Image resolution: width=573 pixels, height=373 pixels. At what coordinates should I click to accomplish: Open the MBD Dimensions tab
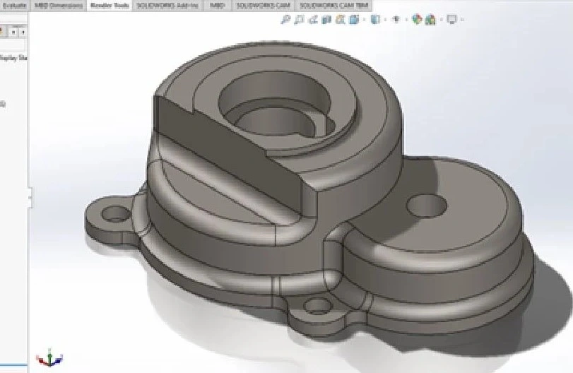click(58, 5)
